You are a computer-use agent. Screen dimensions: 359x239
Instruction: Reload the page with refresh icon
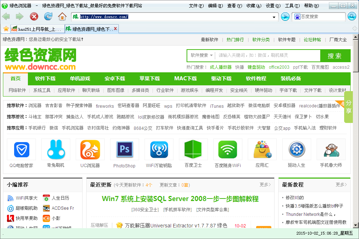click(x=48, y=16)
